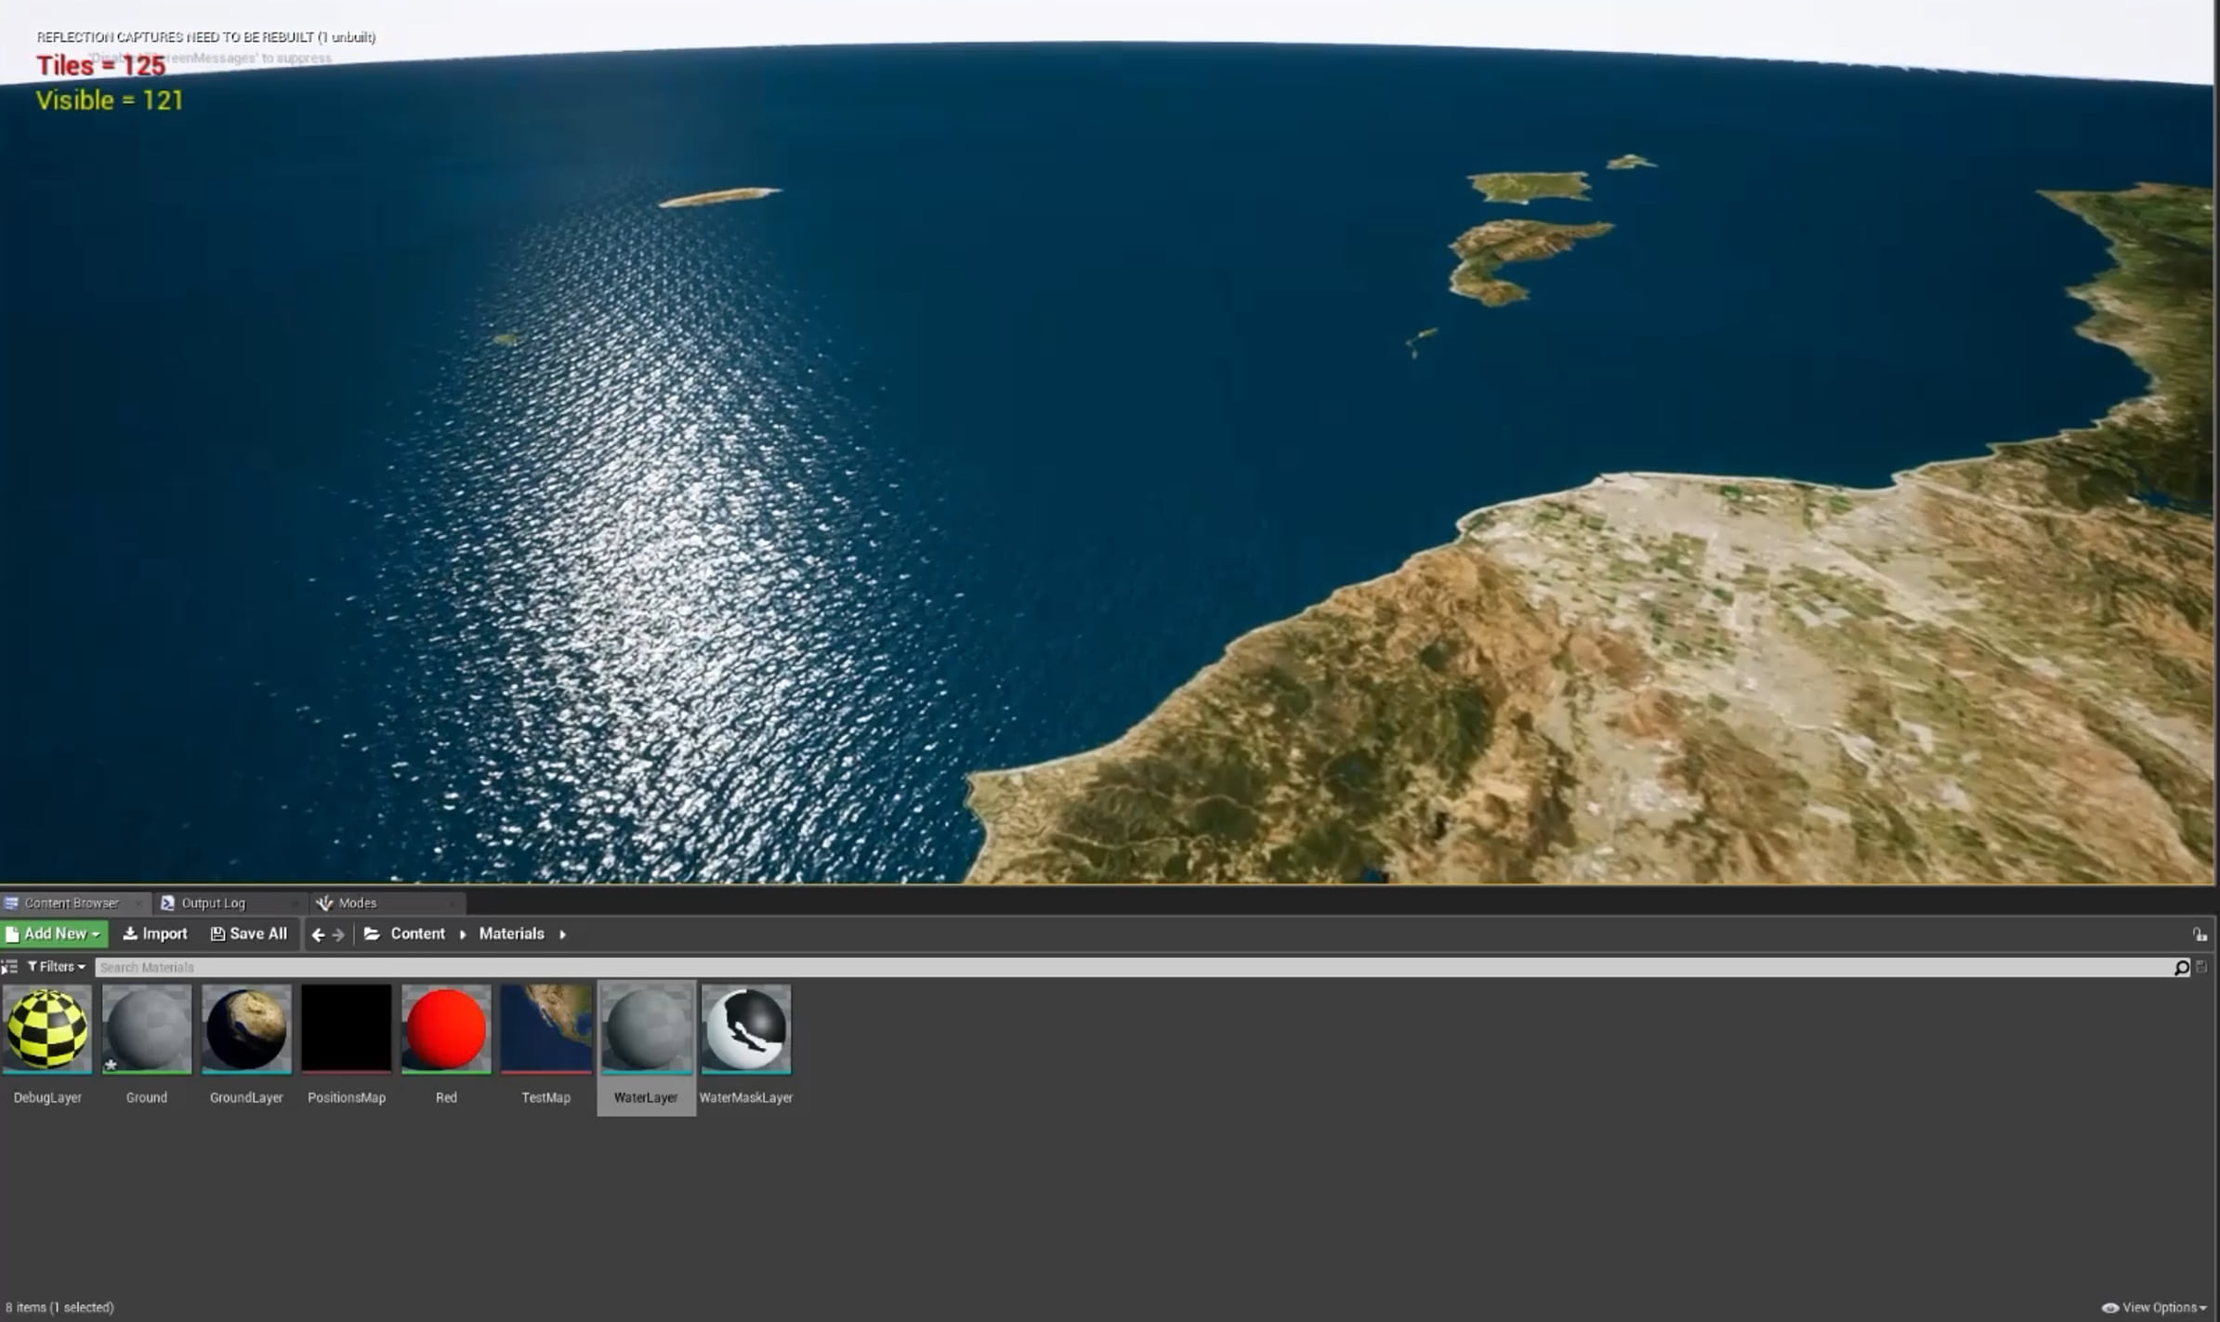Select the Red material sphere
This screenshot has width=2220, height=1322.
tap(446, 1028)
